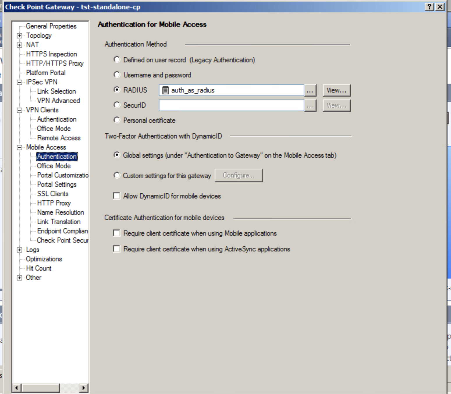Open Portal Settings tree item
The height and width of the screenshot is (394, 451).
57,184
